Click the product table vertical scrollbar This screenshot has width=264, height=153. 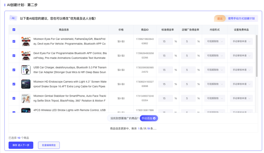pyautogui.click(x=257, y=55)
